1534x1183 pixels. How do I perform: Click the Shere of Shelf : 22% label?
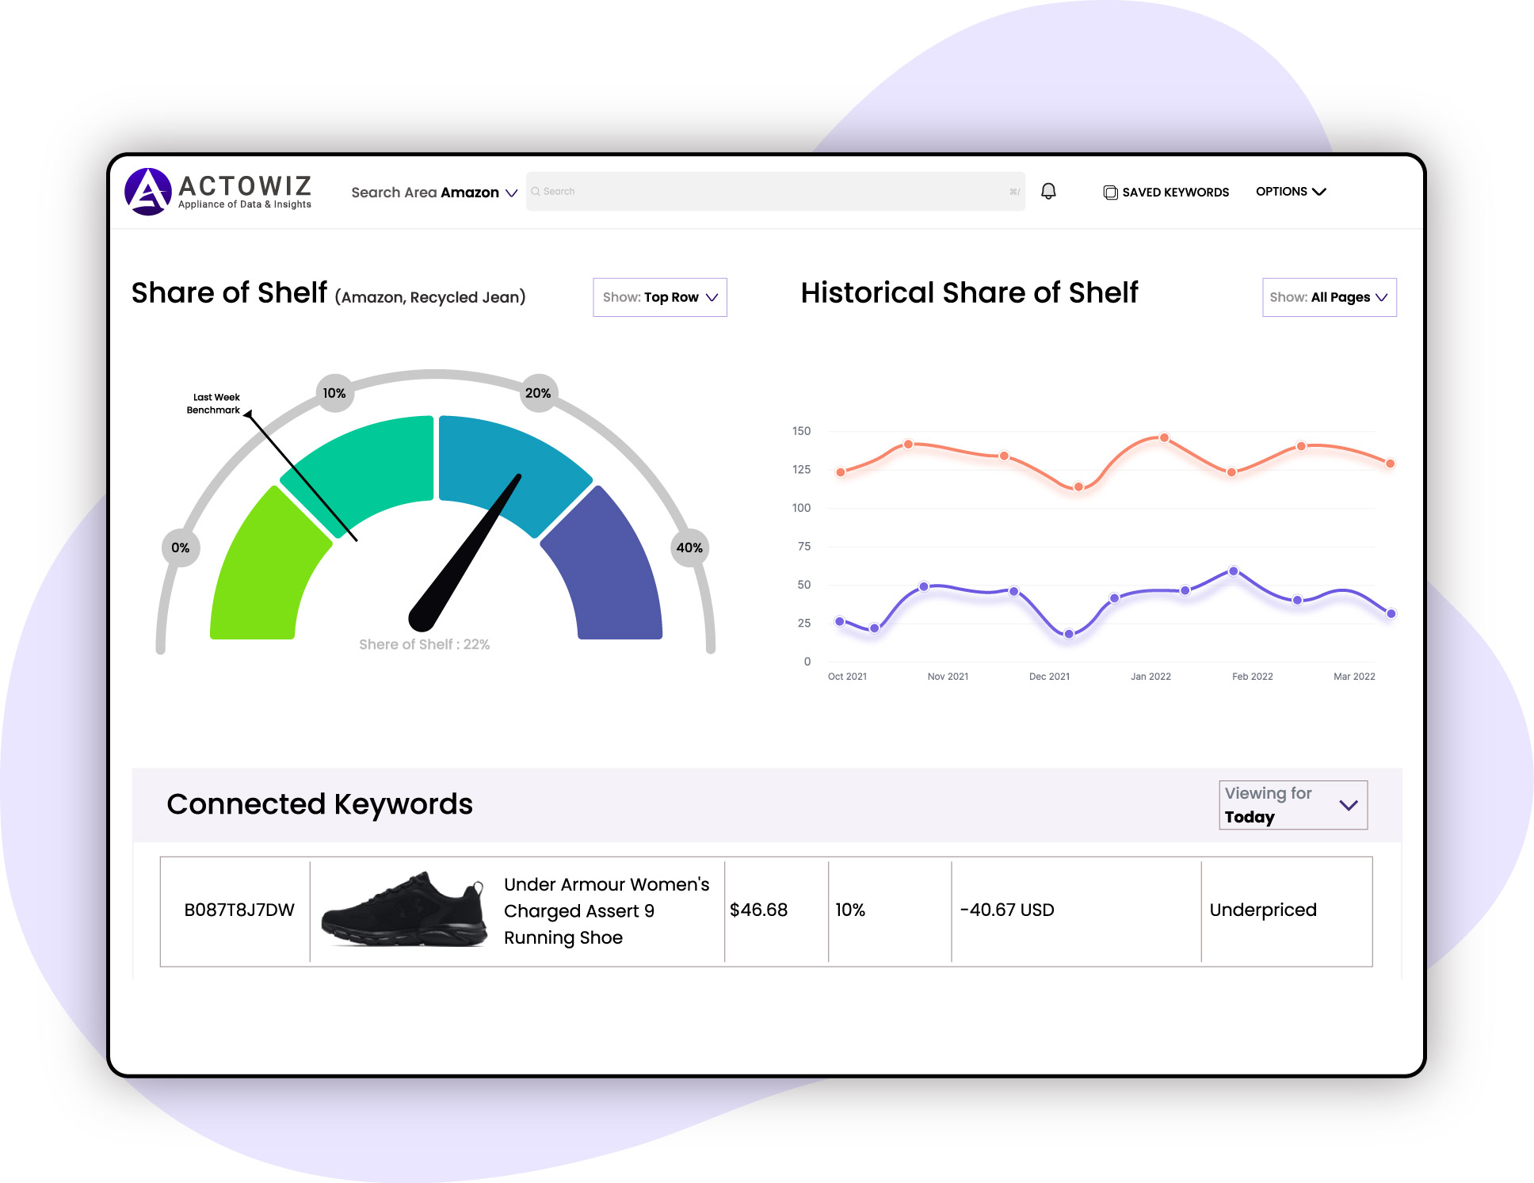tap(424, 645)
